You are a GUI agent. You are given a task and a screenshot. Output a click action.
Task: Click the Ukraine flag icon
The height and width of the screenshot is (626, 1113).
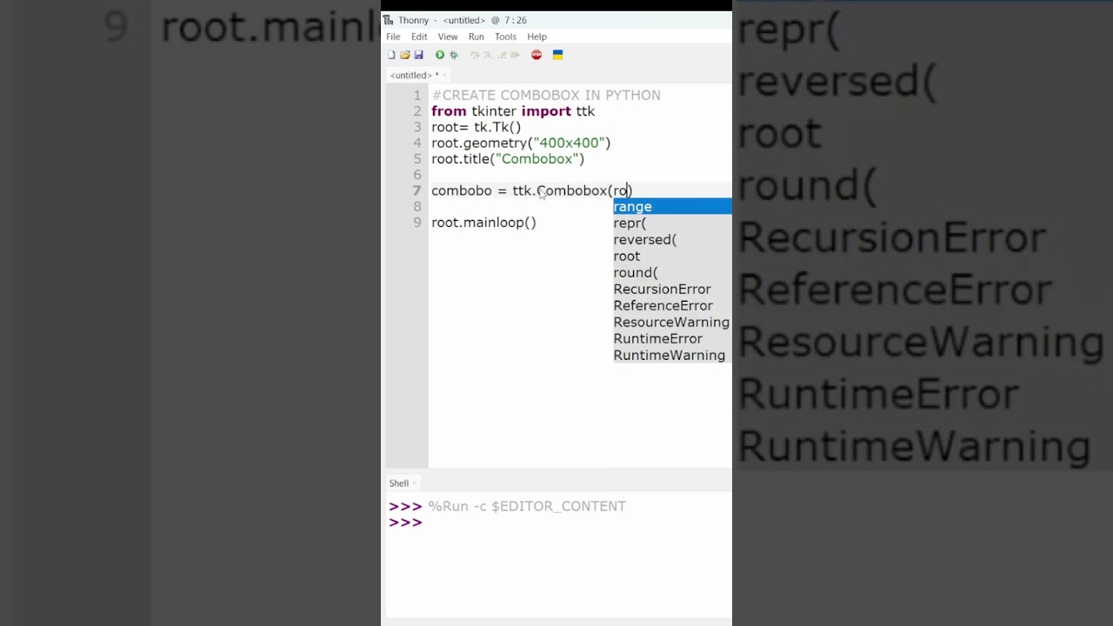click(x=558, y=55)
